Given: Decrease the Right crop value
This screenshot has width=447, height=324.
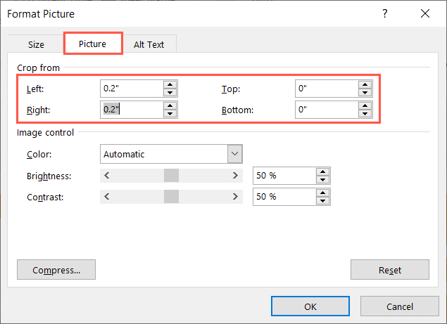Looking at the screenshot, I should [x=170, y=114].
